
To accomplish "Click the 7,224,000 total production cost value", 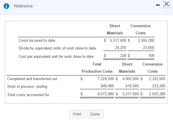I will [x=106, y=79].
